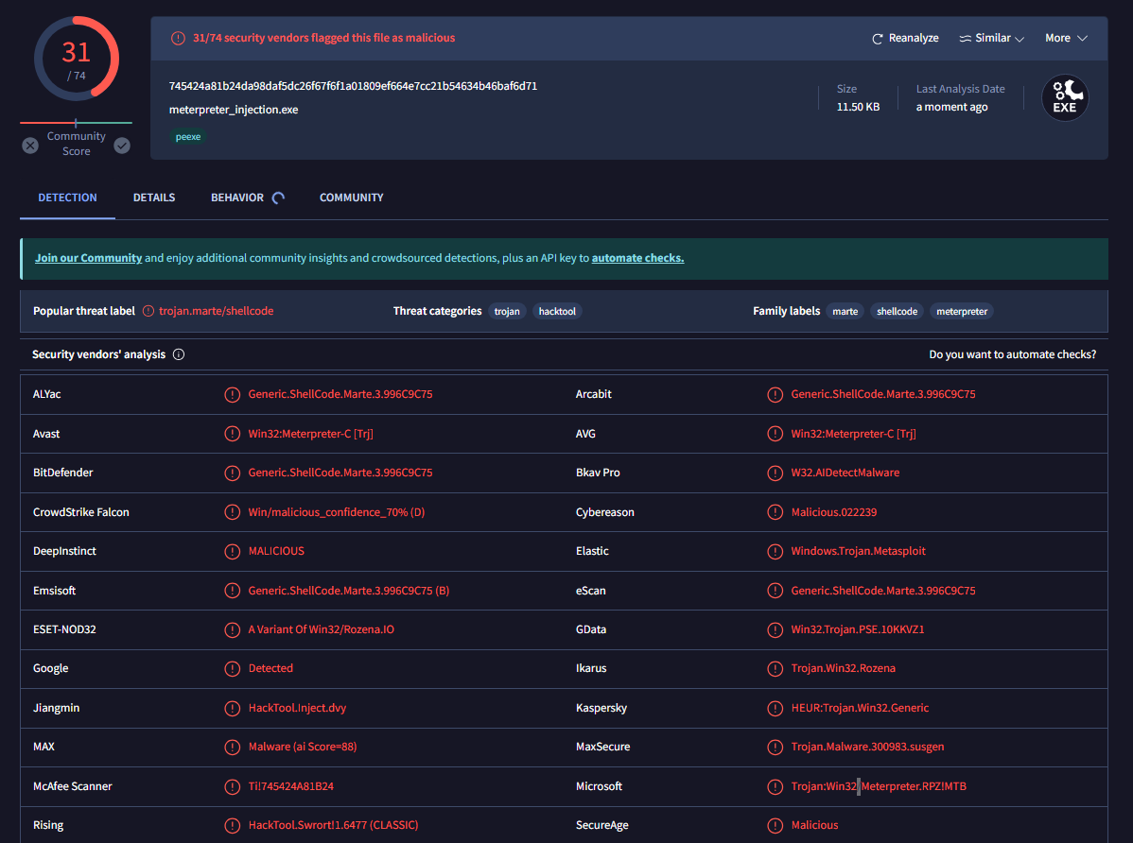The width and height of the screenshot is (1133, 843).
Task: Go to the Community tab
Action: point(351,198)
